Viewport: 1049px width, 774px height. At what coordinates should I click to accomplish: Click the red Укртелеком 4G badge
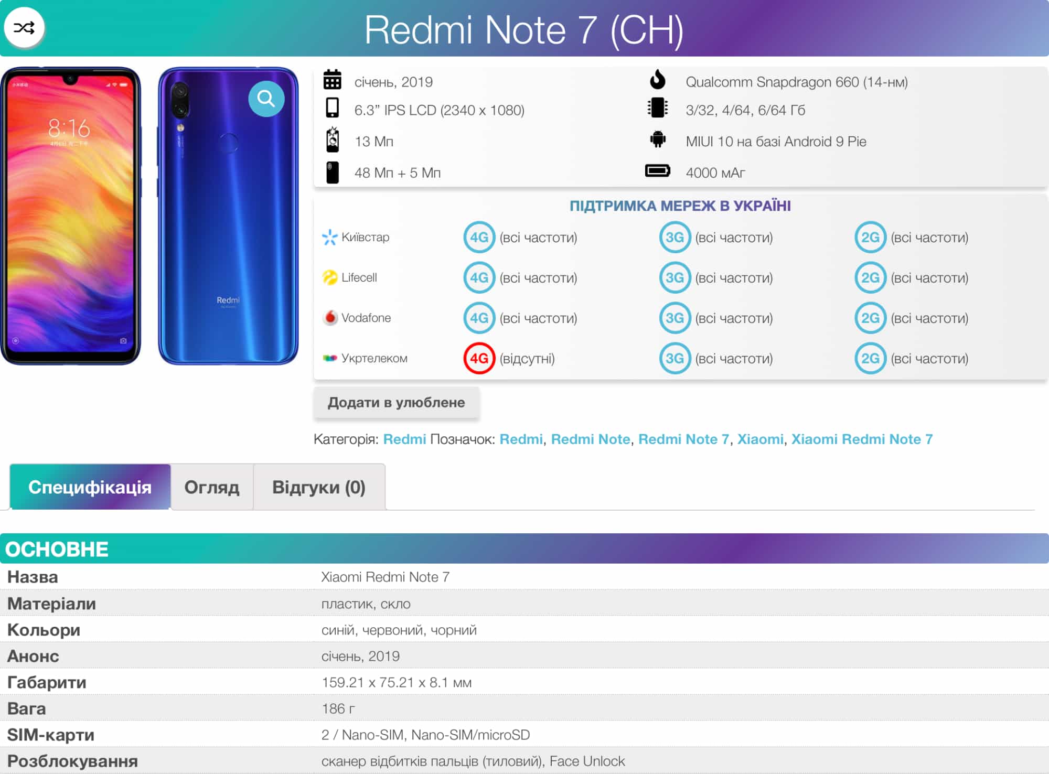click(x=479, y=359)
